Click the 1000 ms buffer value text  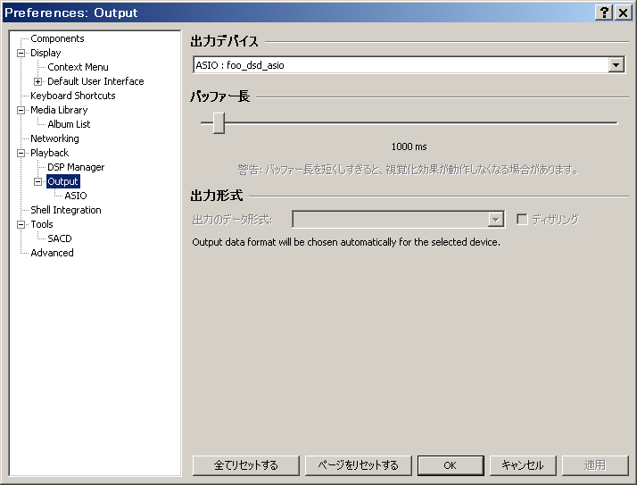tap(409, 146)
